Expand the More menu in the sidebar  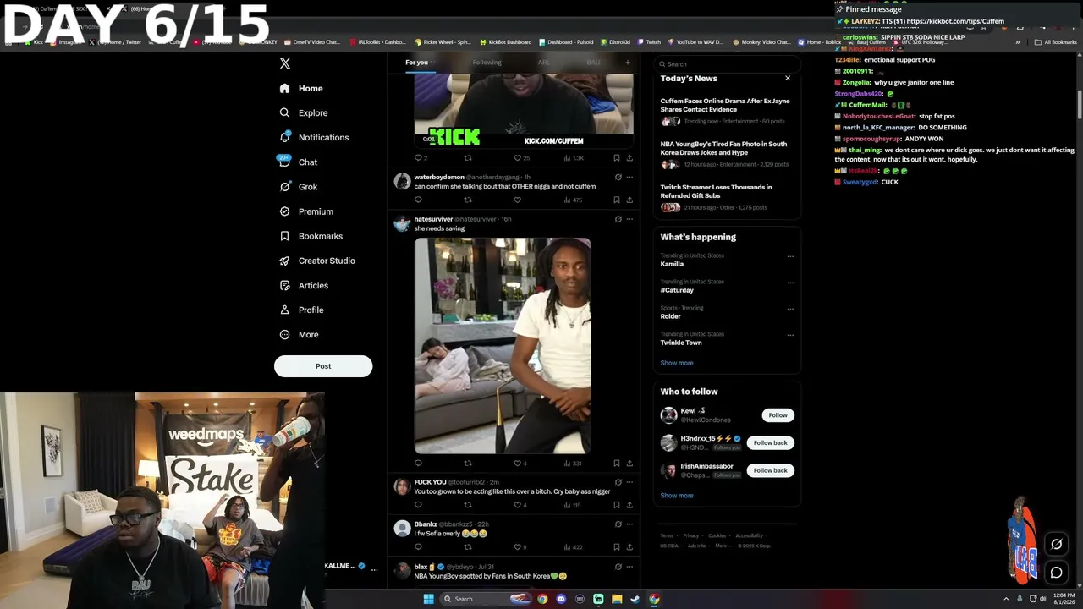[x=299, y=334]
